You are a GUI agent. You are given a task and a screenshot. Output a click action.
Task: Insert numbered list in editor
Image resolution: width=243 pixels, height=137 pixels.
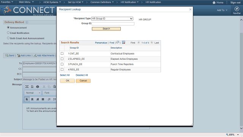point(49,99)
